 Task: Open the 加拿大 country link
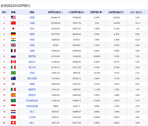32,62
